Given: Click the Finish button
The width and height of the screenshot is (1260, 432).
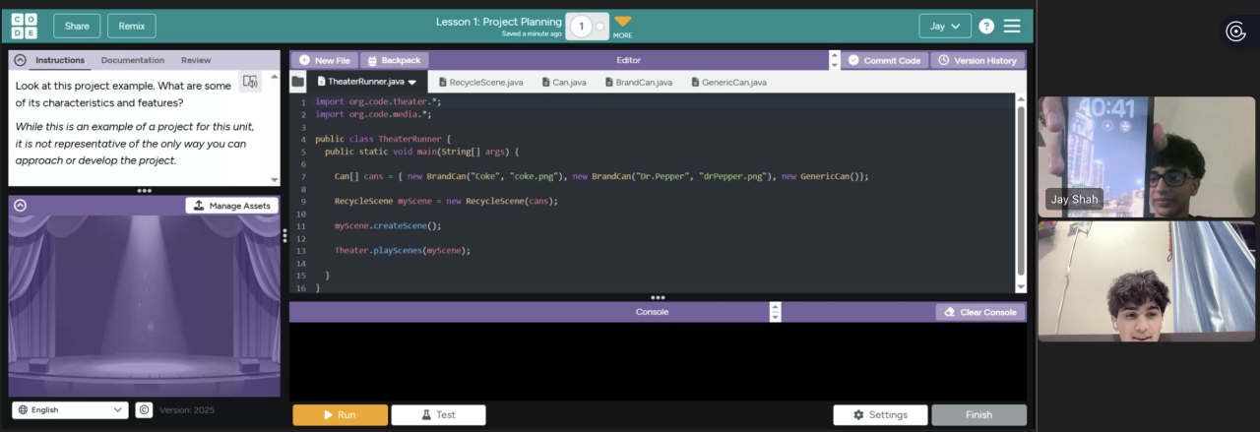Looking at the screenshot, I should point(978,415).
